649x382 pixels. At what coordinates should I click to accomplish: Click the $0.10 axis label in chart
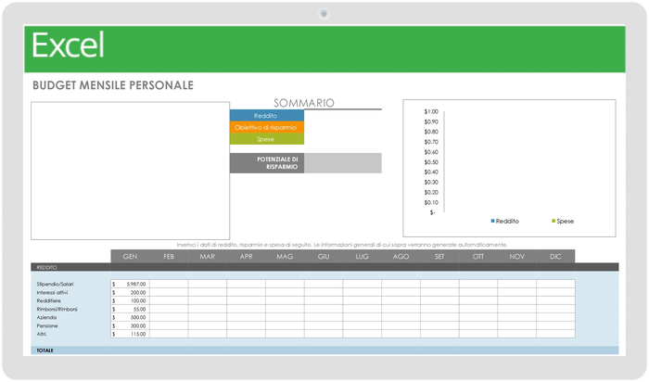(431, 202)
